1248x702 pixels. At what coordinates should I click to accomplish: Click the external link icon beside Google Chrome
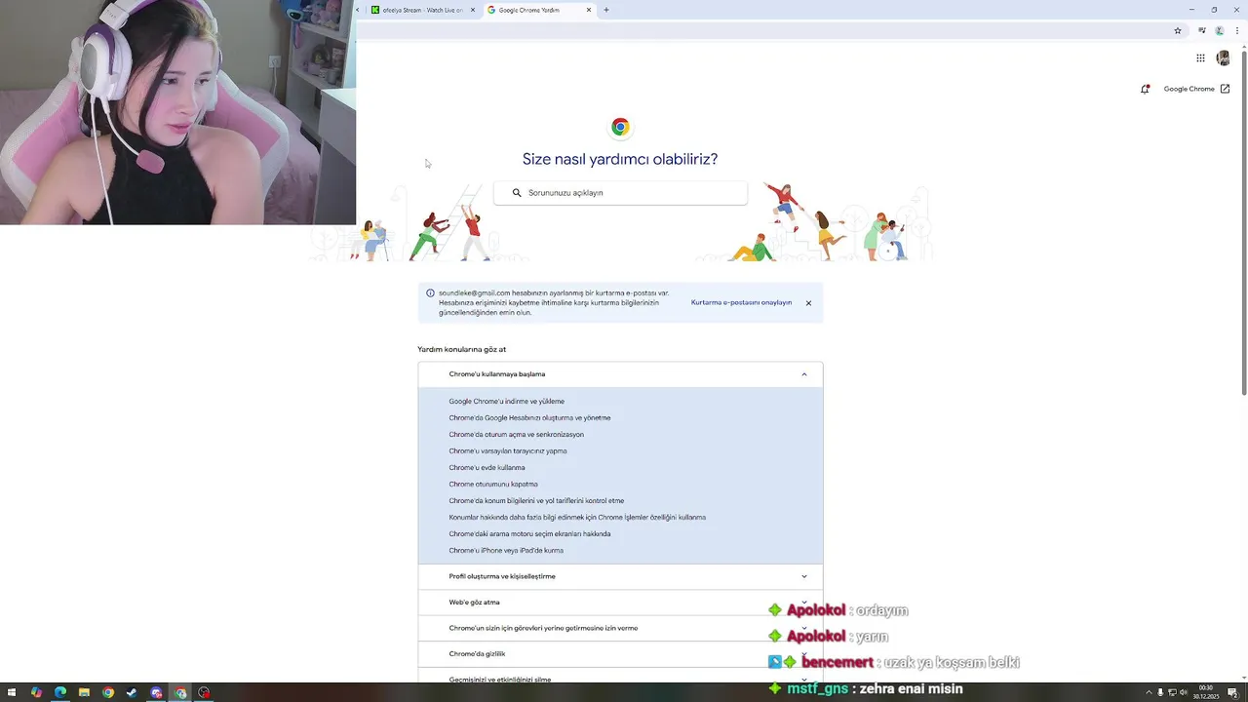[x=1226, y=89]
